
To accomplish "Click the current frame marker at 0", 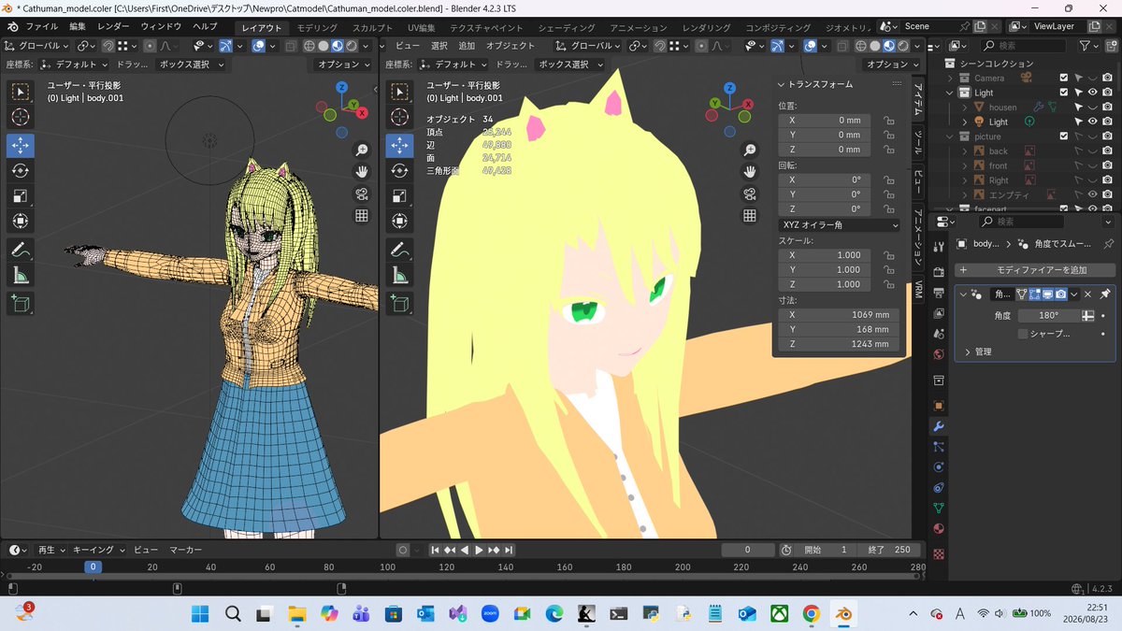I will [x=93, y=566].
